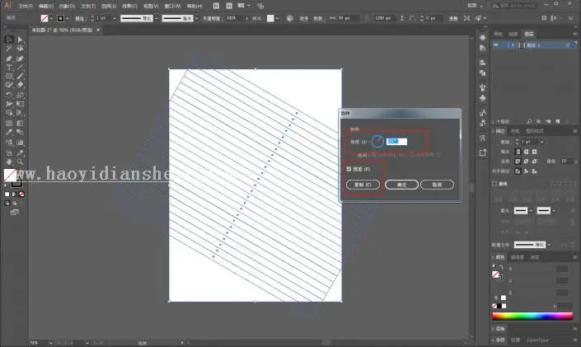581x347 pixels.
Task: Set toolbar paint mode to Gradient
Action: 15,195
